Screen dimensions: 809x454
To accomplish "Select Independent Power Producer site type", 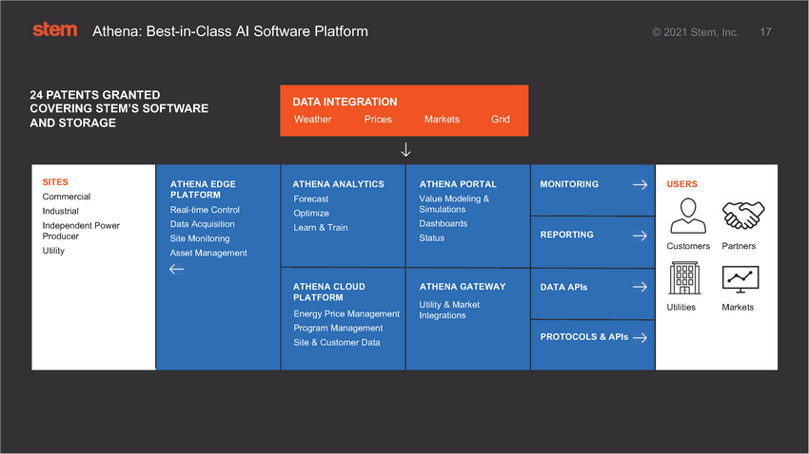I will click(81, 231).
